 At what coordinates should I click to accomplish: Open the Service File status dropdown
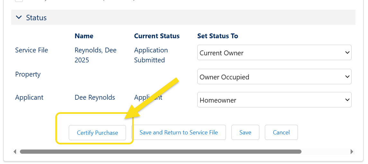click(x=274, y=53)
